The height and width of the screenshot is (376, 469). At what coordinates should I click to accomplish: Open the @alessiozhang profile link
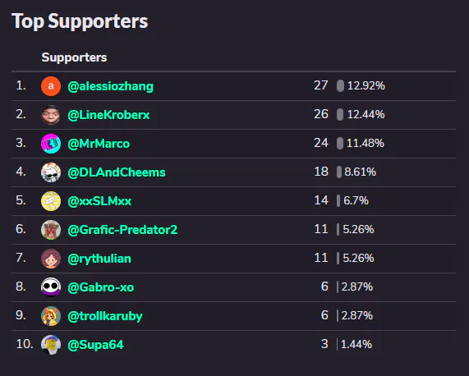[111, 86]
